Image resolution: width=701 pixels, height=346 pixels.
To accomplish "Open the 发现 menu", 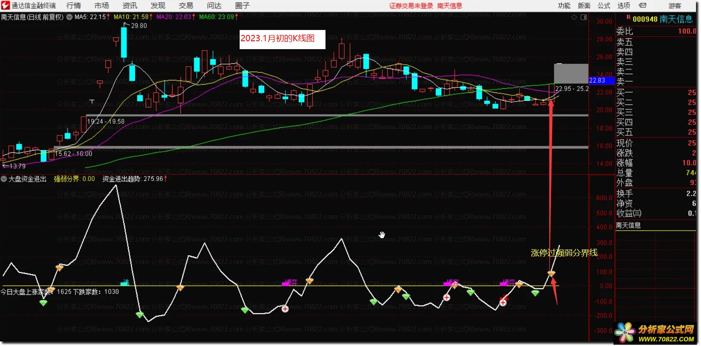I will pyautogui.click(x=158, y=5).
